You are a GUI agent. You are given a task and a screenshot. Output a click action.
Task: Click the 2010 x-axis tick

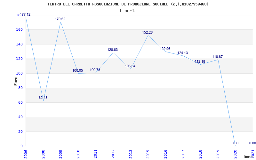pyautogui.click(x=78, y=154)
